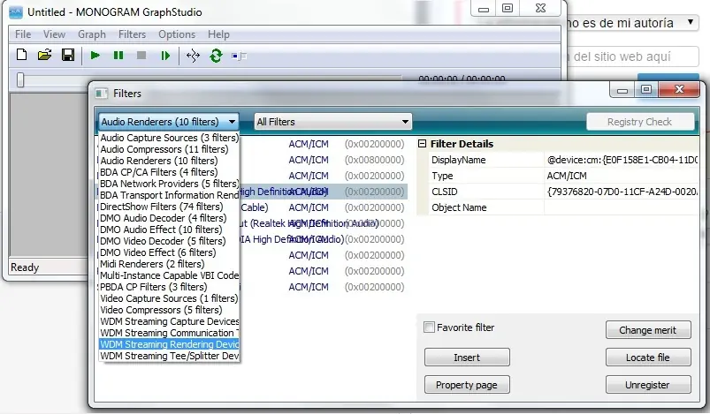Select WDM Streaming Tee/Splitter Devices entry
The width and height of the screenshot is (710, 414).
(169, 356)
